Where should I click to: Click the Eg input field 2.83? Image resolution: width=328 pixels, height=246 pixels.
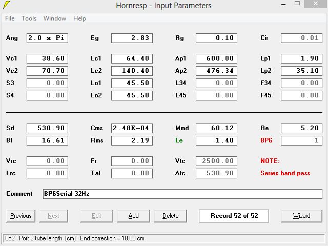tap(132, 38)
